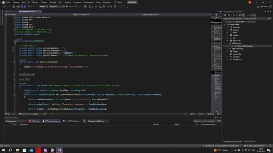Open Solution Explorer properties wrench icon

coord(251,15)
